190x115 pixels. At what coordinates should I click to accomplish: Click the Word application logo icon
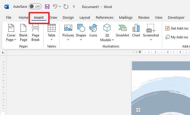point(7,7)
